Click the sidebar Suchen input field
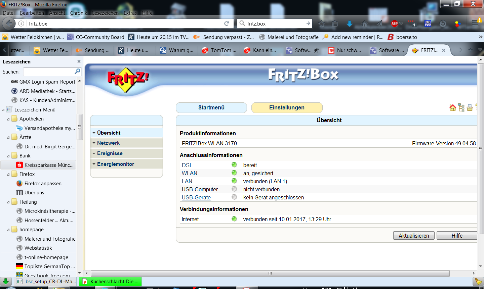Image resolution: width=484 pixels, height=289 pixels. (49, 71)
